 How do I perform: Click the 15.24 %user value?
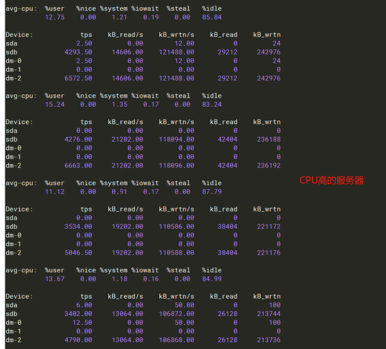pos(54,105)
